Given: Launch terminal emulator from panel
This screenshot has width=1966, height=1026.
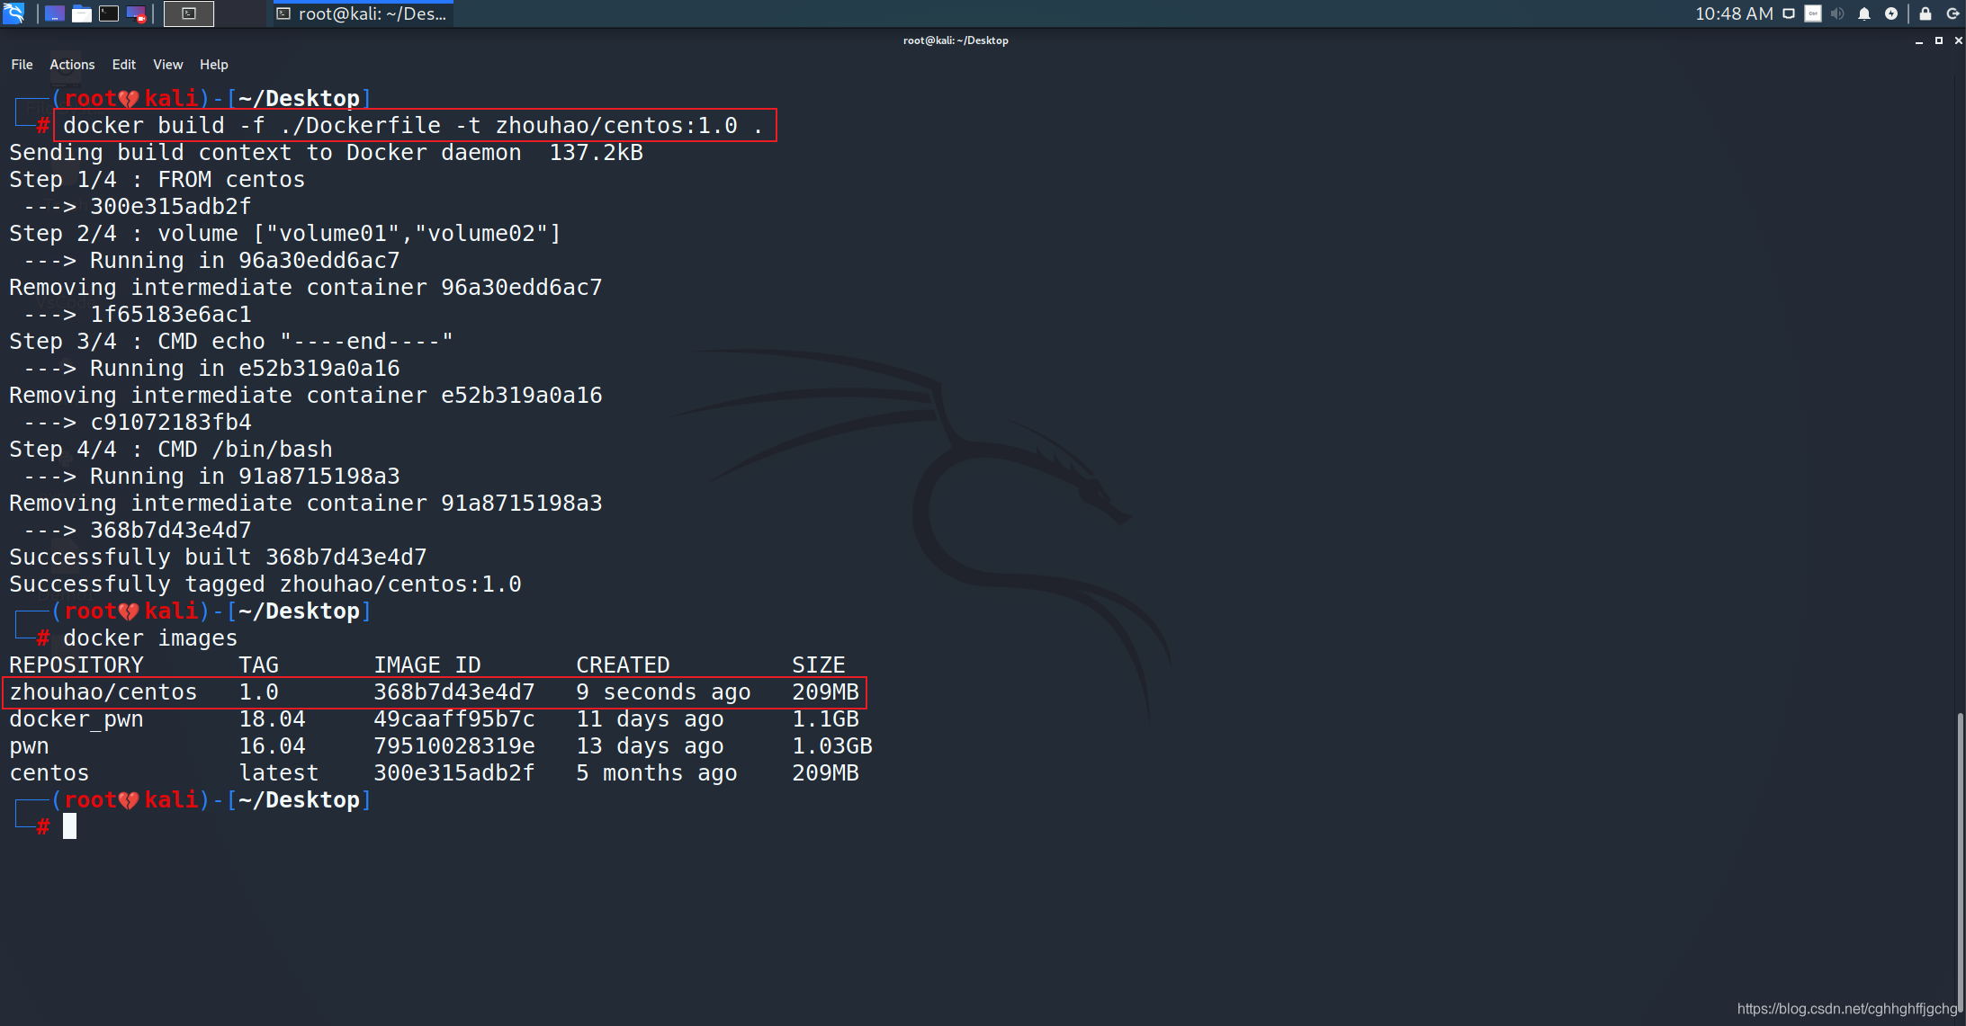Looking at the screenshot, I should 109,13.
